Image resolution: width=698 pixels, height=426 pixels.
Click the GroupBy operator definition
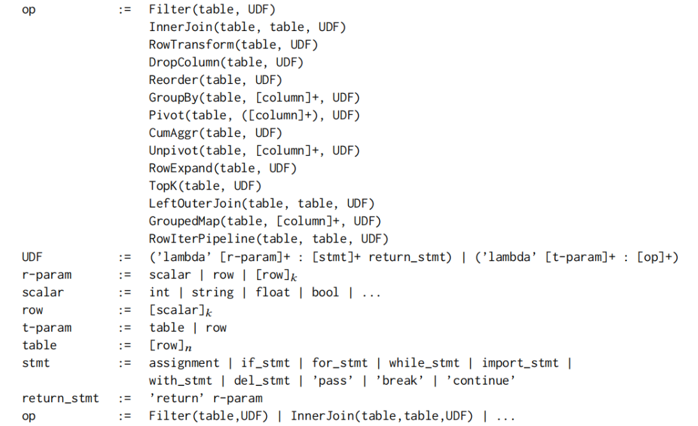(x=254, y=98)
